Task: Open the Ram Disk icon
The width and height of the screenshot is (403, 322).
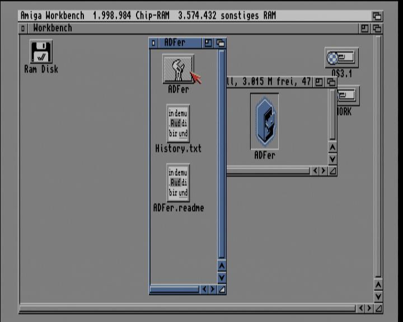Action: [x=41, y=51]
